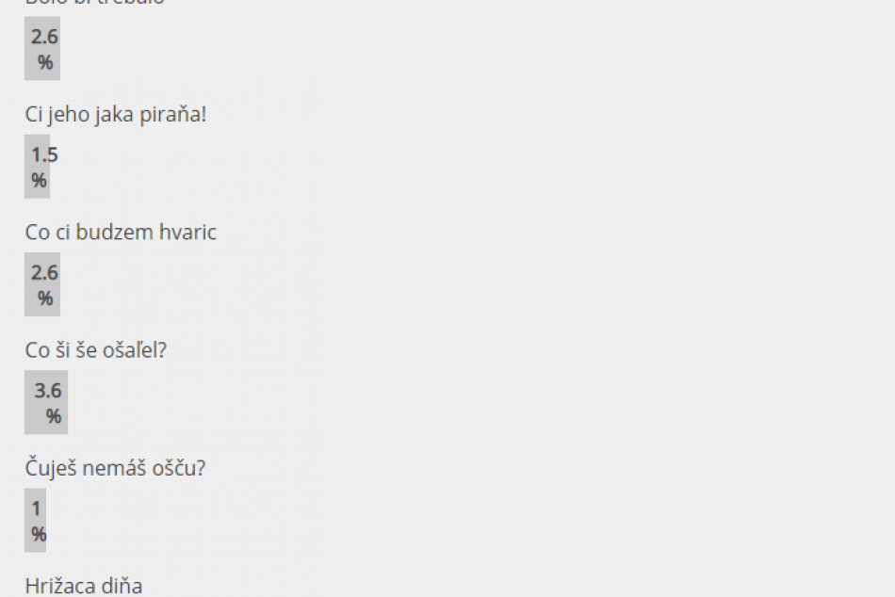This screenshot has width=895, height=597.
Task: Click the word 'hvaric' in the poll
Action: pyautogui.click(x=187, y=233)
